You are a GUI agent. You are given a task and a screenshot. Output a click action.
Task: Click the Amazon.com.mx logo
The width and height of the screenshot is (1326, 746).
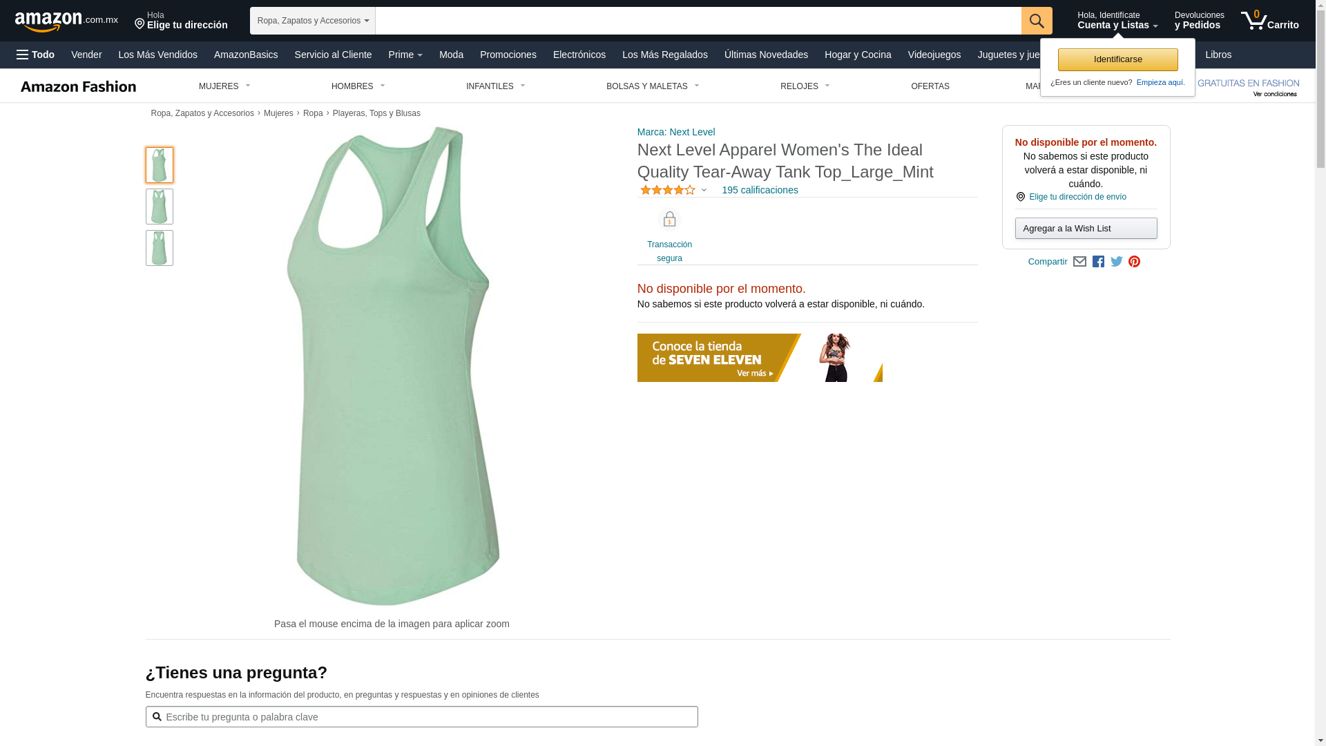[66, 21]
